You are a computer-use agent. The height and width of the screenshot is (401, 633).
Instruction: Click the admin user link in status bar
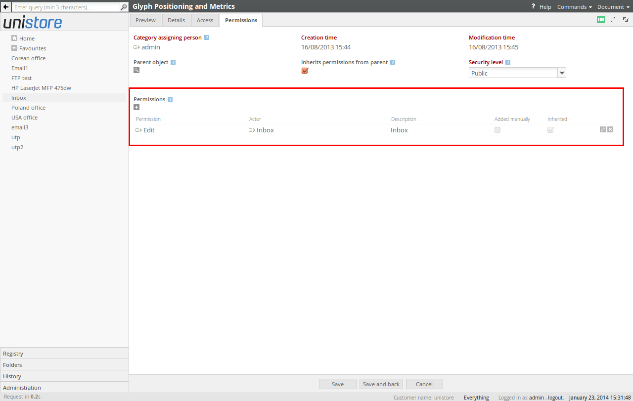pyautogui.click(x=536, y=398)
